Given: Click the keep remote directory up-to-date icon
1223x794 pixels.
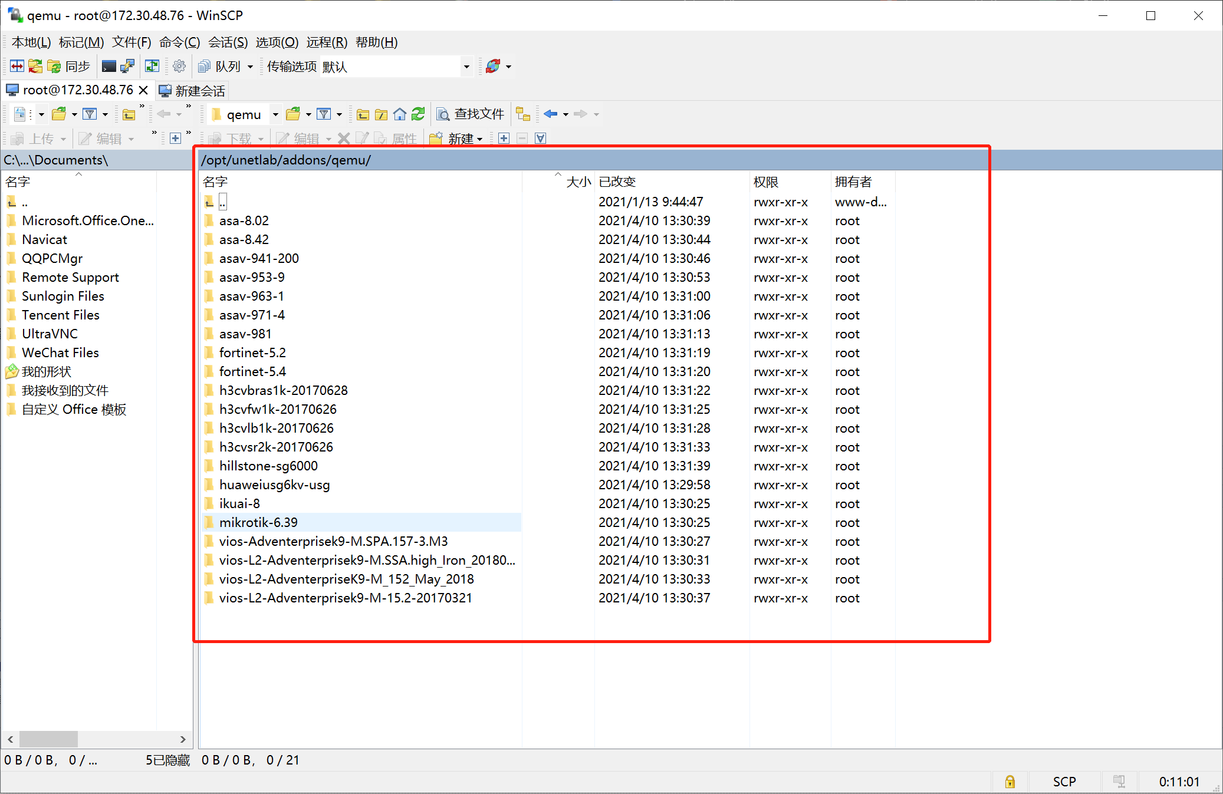Looking at the screenshot, I should pyautogui.click(x=152, y=66).
